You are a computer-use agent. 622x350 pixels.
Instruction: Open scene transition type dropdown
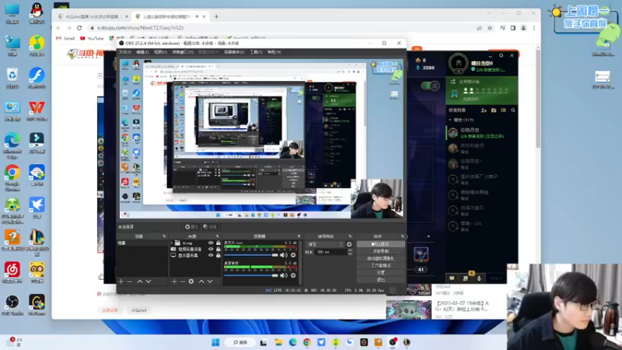point(325,244)
